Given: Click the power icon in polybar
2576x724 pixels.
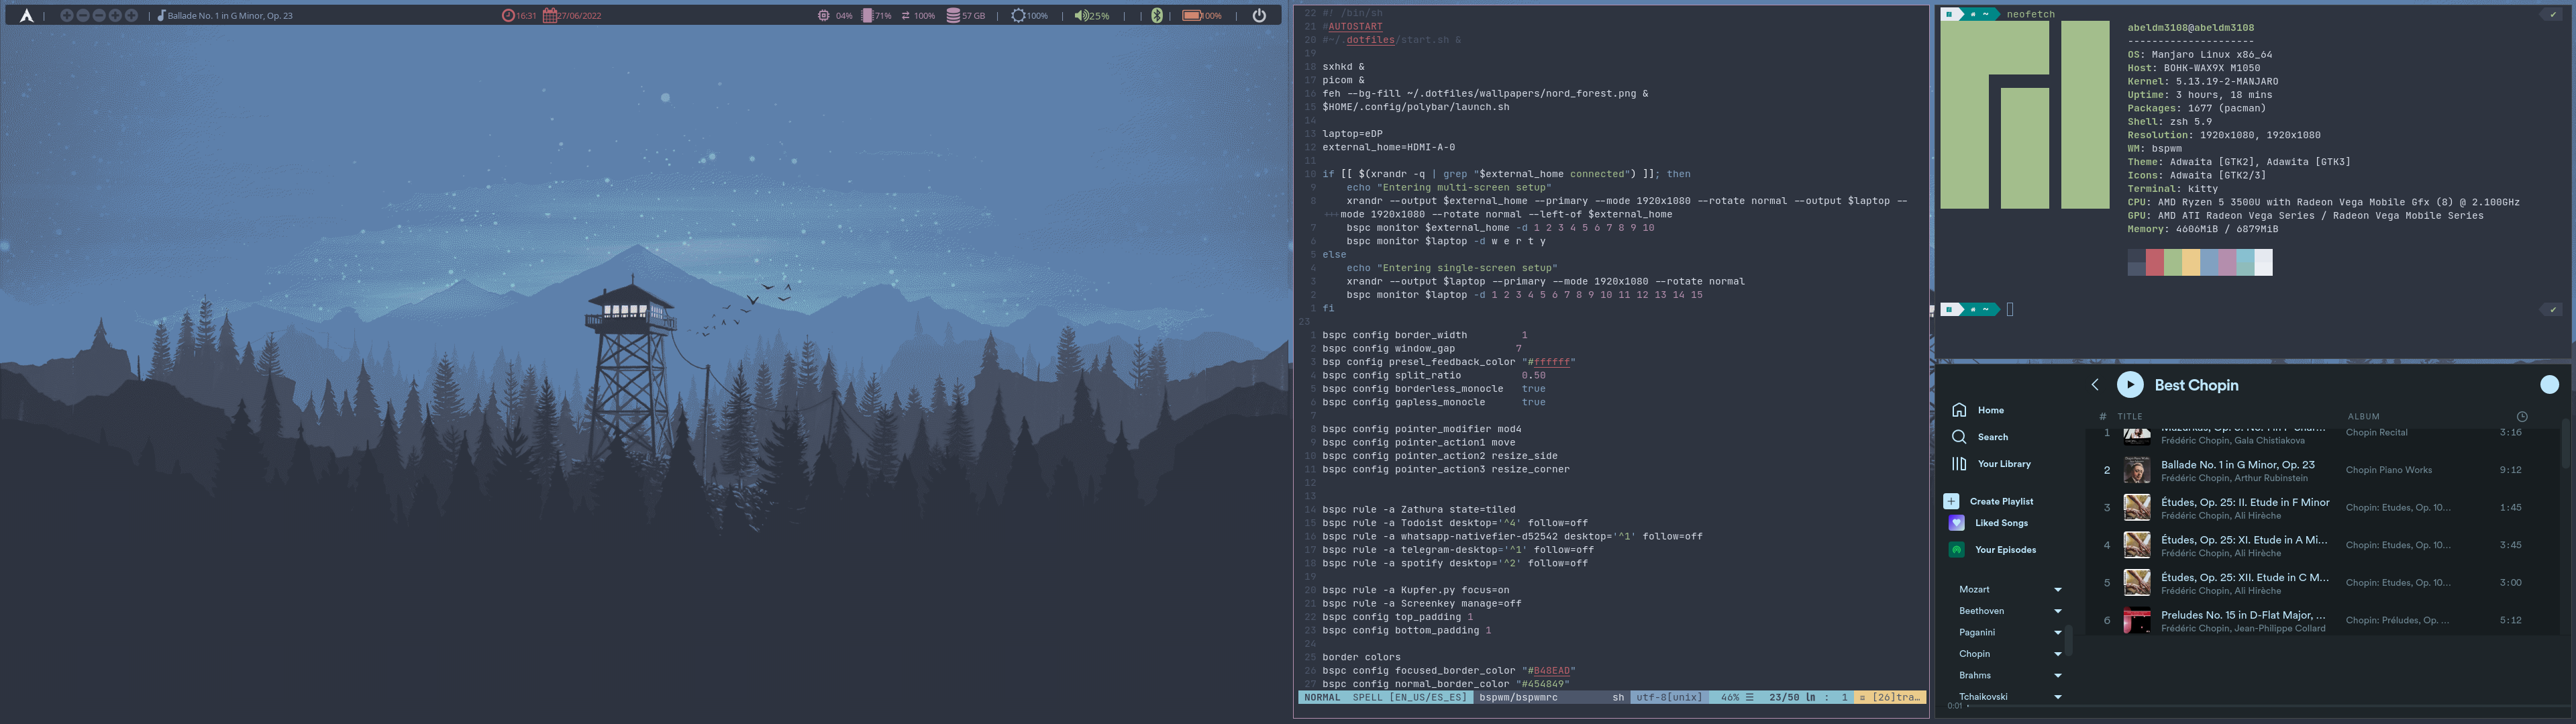Looking at the screenshot, I should tap(1259, 15).
